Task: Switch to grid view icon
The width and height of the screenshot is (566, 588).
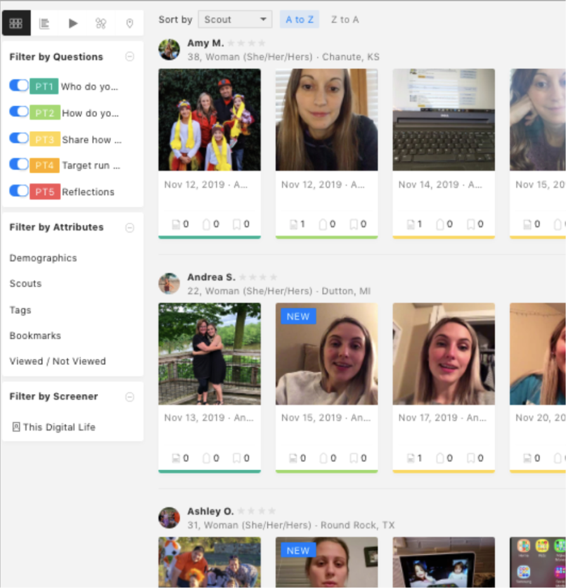Action: [16, 23]
